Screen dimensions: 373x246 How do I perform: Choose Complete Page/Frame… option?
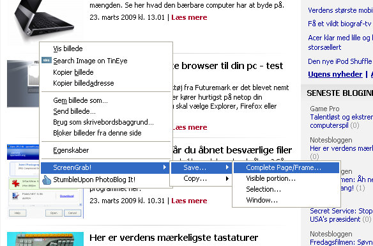pyautogui.click(x=286, y=167)
